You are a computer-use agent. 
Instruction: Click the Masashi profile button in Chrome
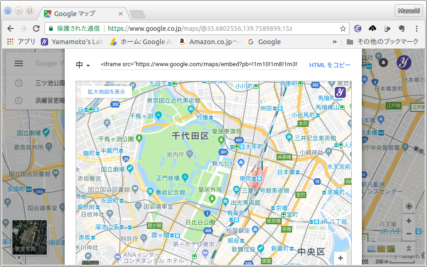[409, 11]
